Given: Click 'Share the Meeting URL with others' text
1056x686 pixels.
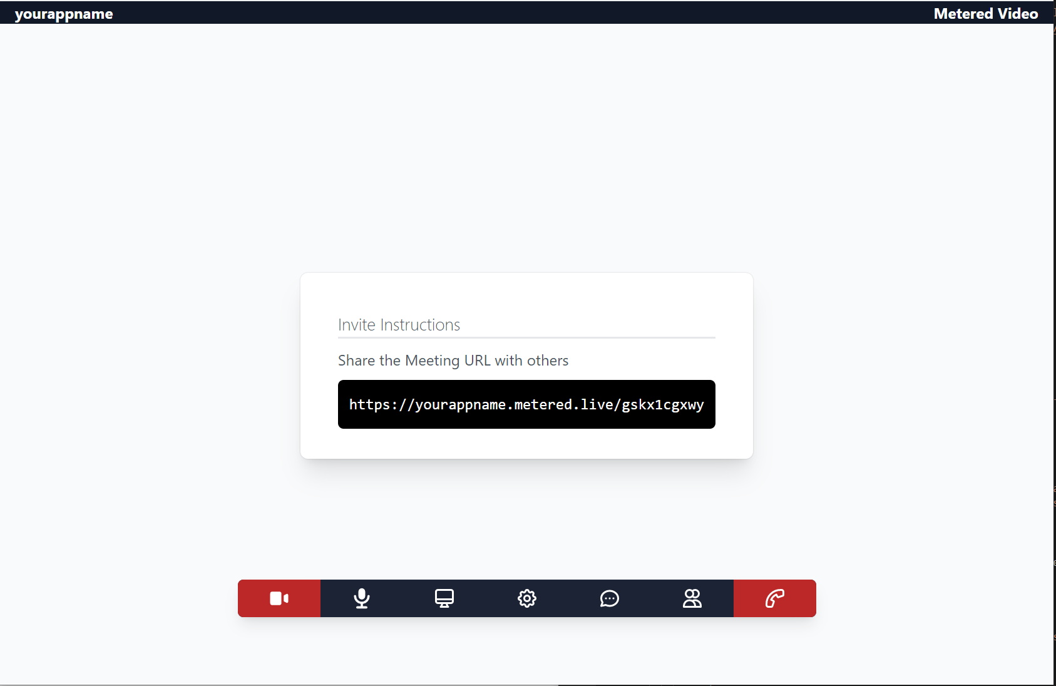Looking at the screenshot, I should (x=453, y=361).
